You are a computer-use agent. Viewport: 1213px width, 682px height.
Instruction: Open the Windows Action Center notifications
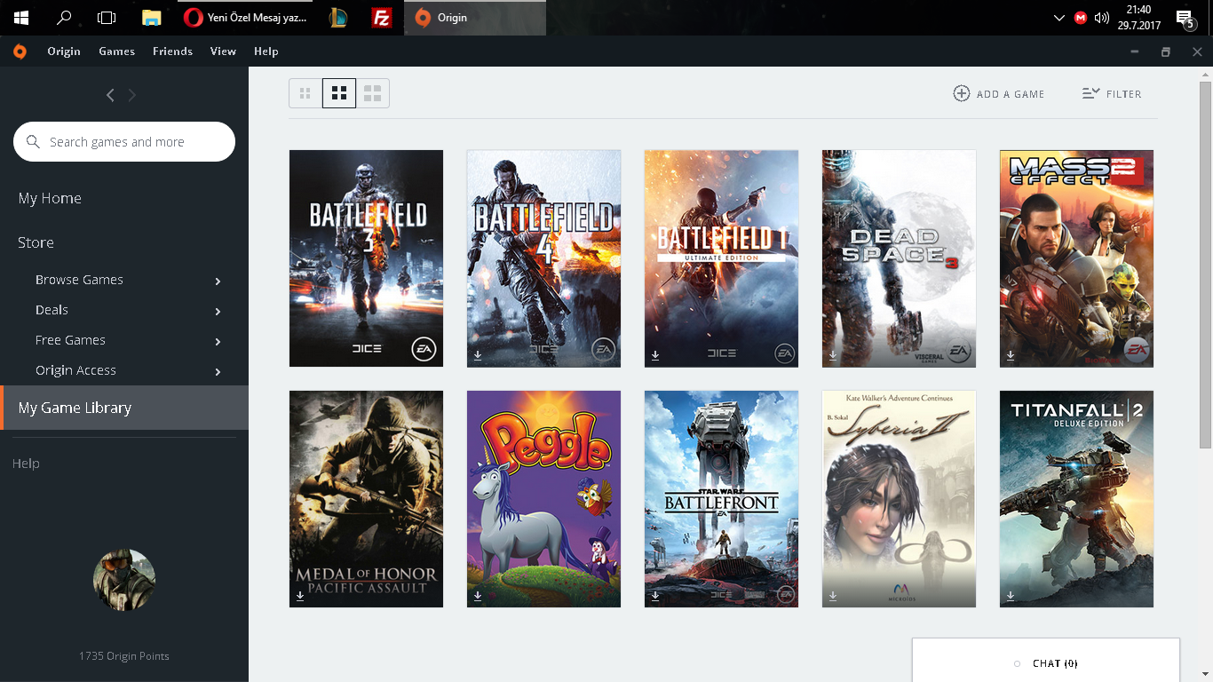tap(1185, 18)
